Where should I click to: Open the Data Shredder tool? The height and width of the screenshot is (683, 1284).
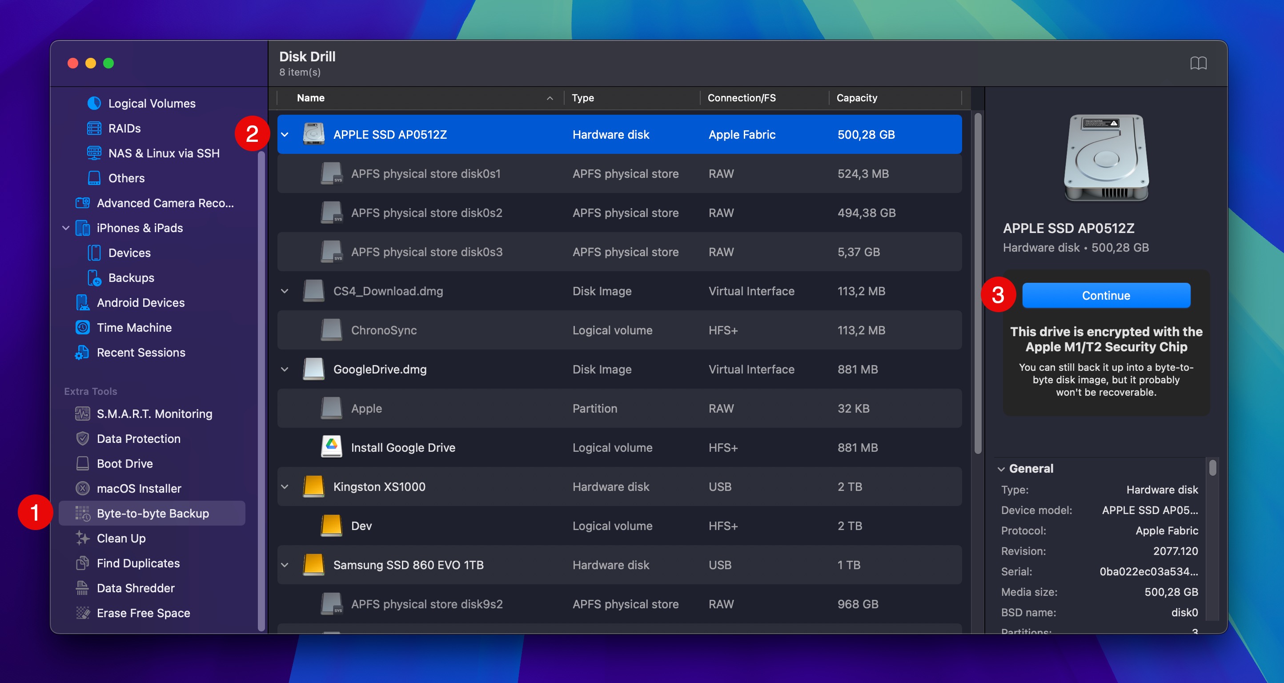135,588
